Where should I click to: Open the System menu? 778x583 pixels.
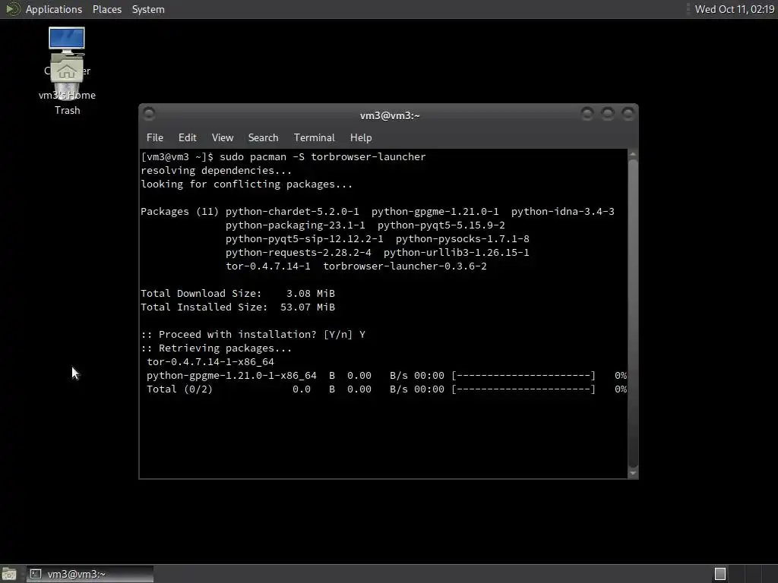(148, 9)
